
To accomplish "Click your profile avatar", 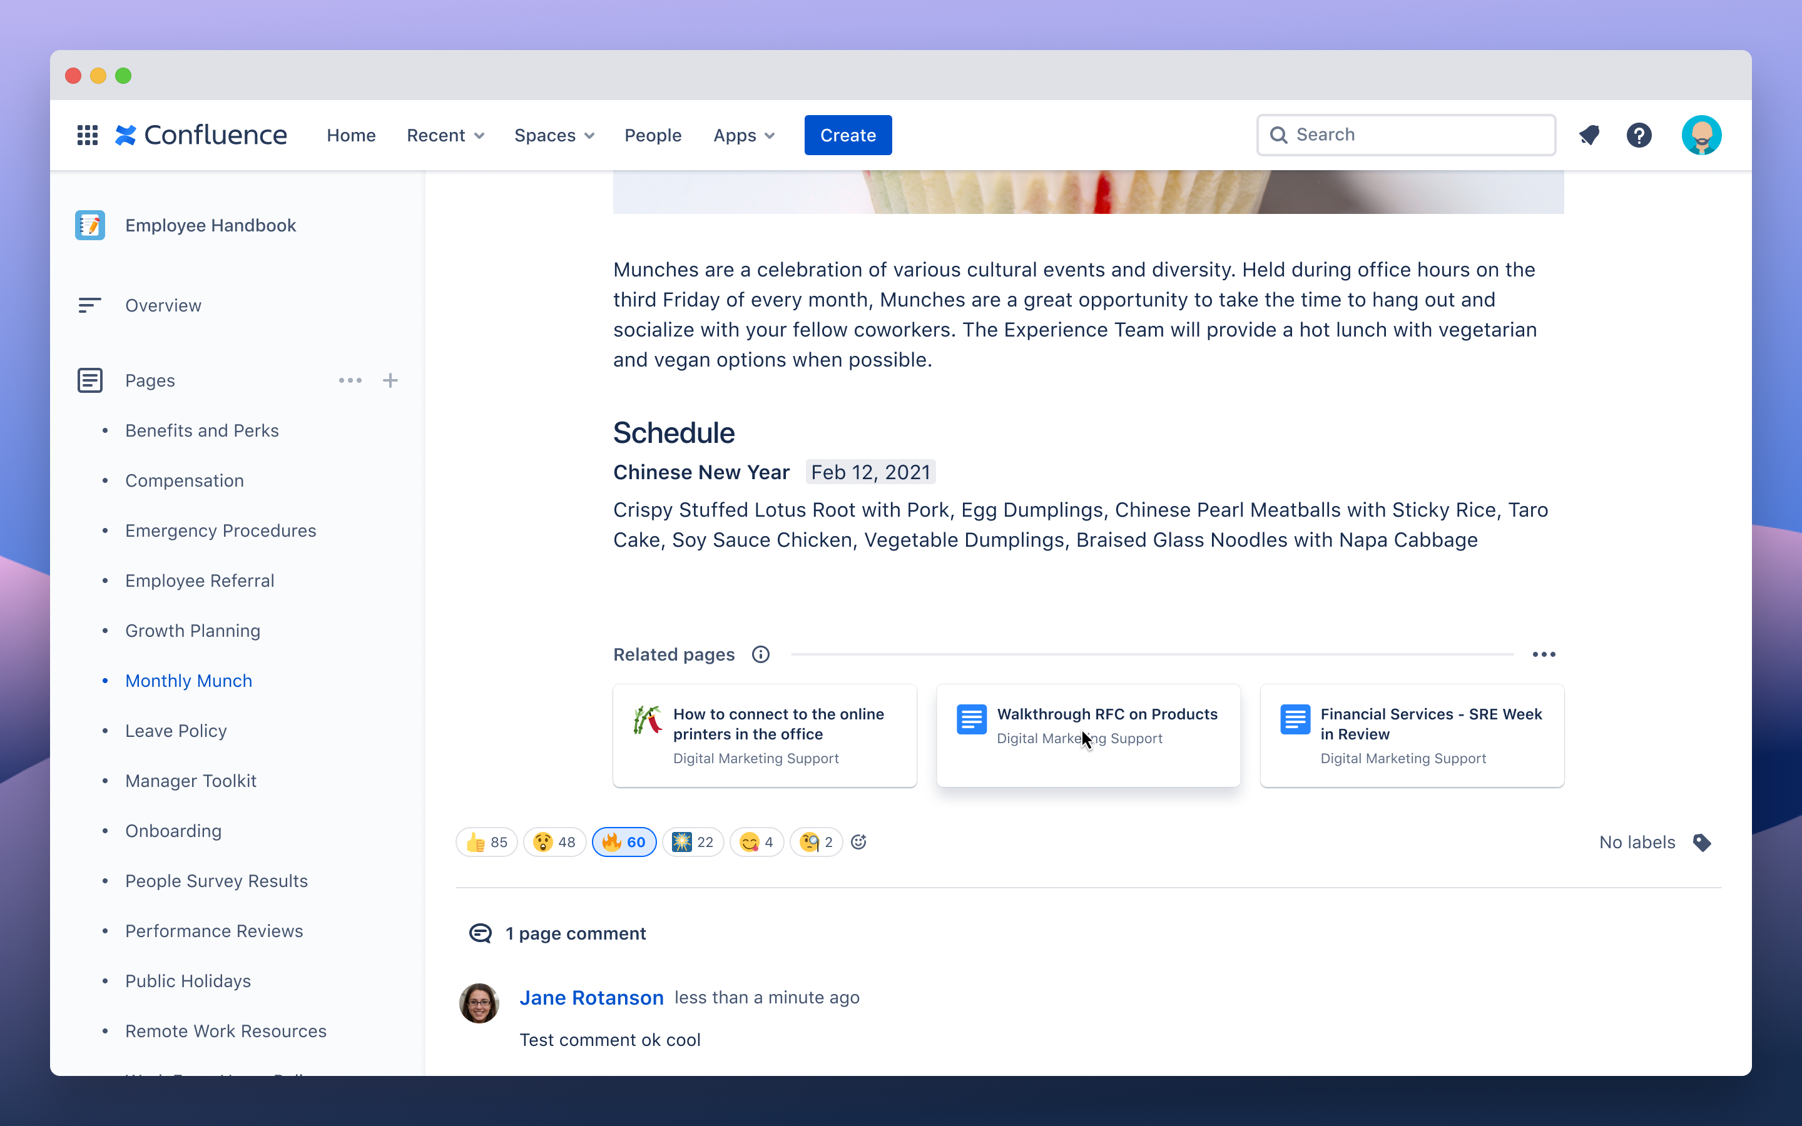I will (x=1703, y=134).
